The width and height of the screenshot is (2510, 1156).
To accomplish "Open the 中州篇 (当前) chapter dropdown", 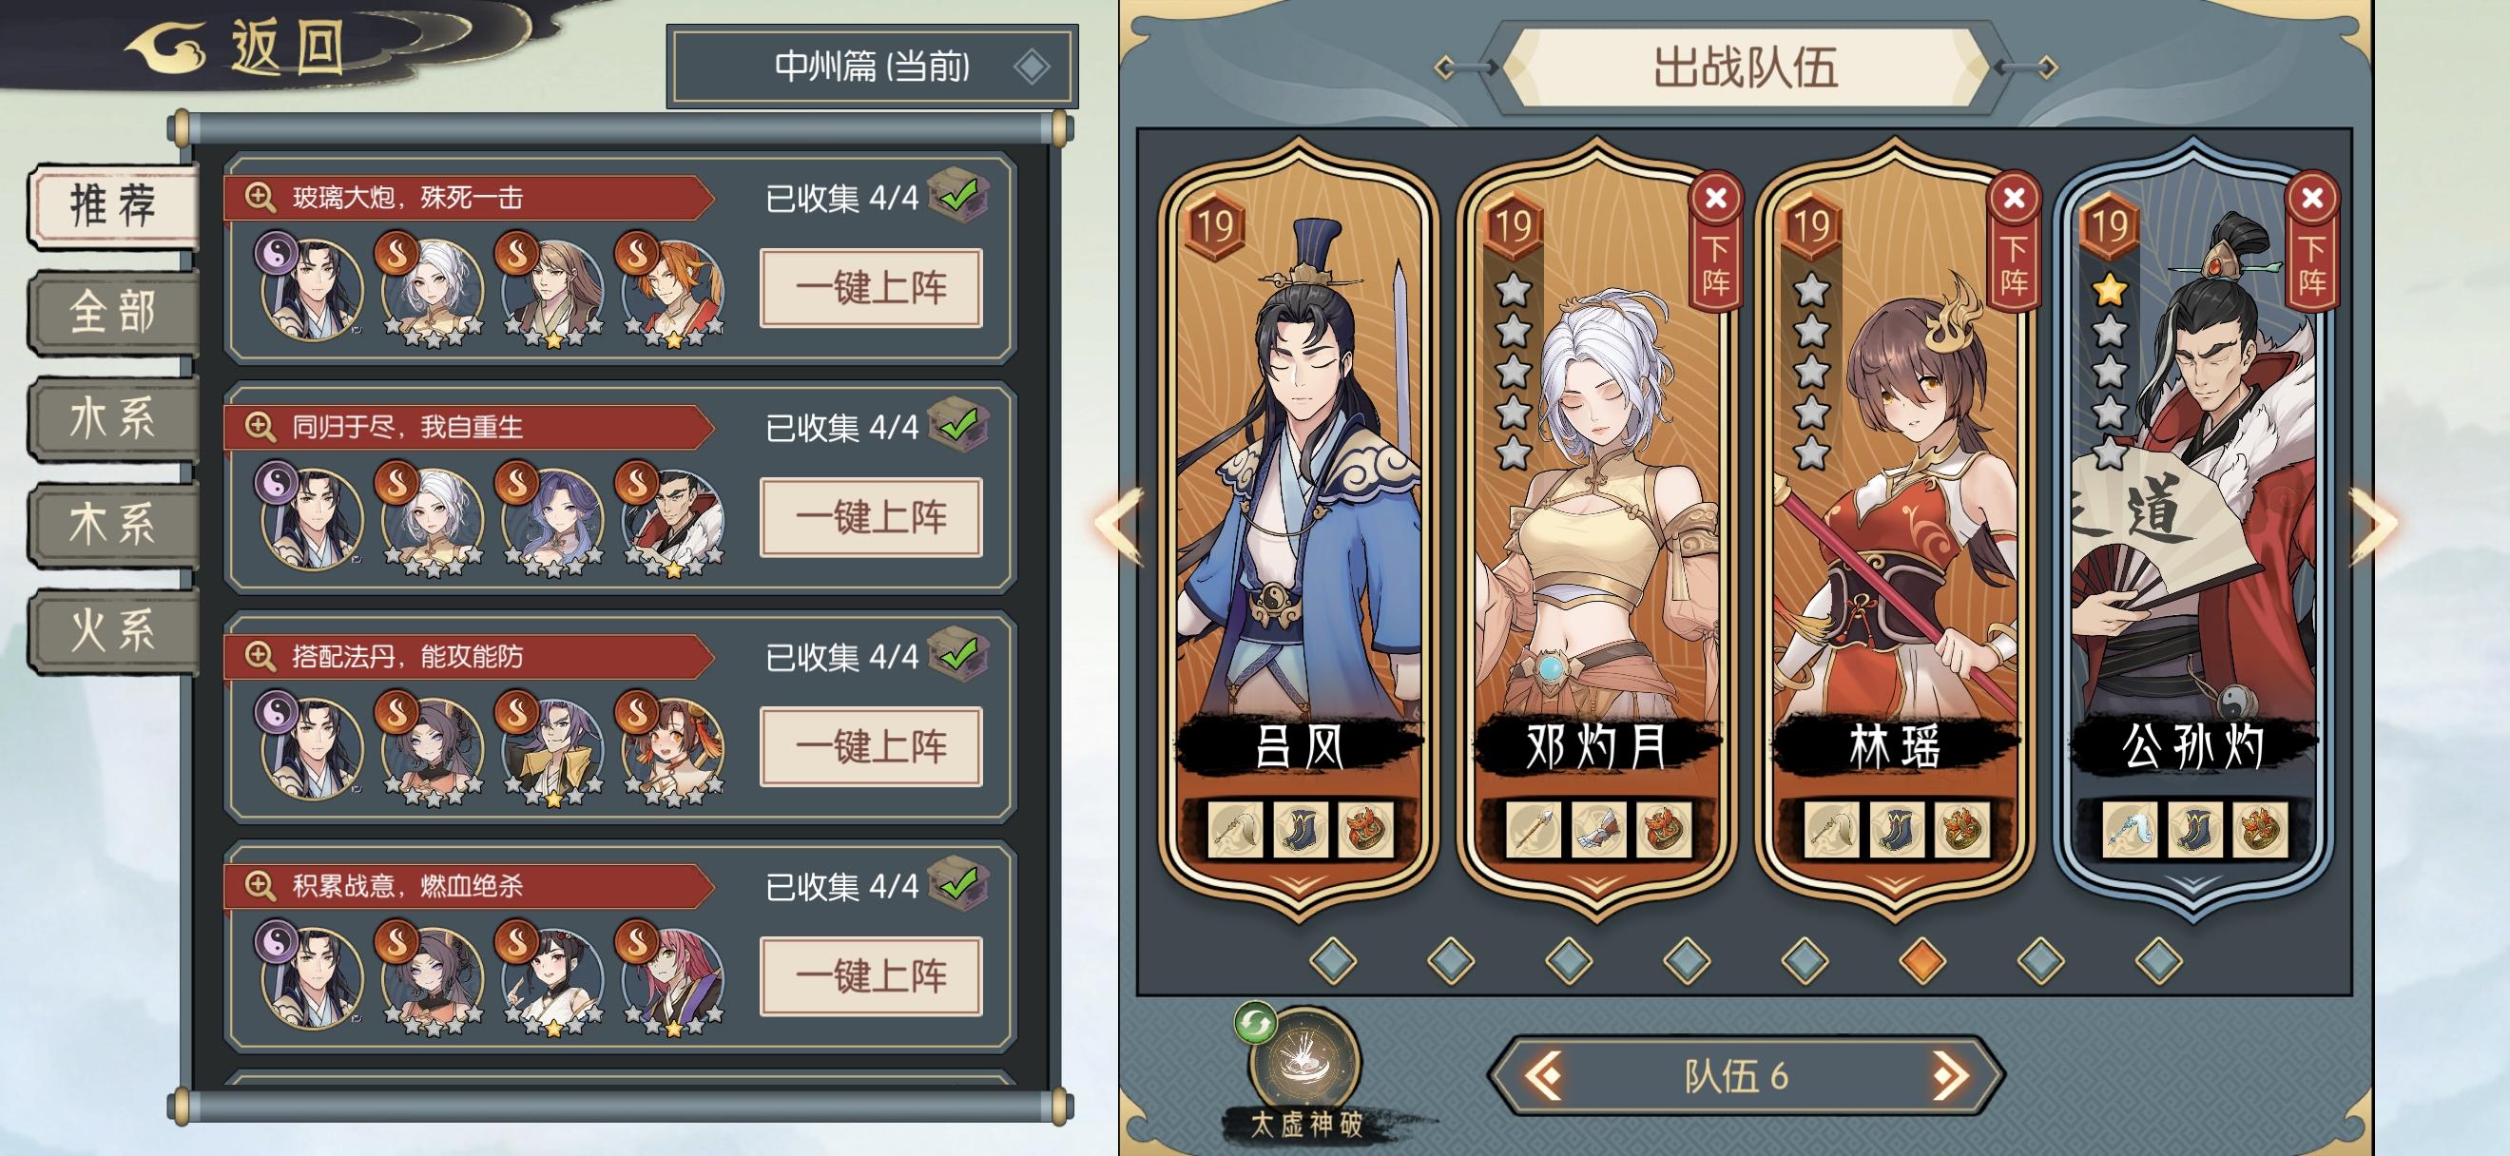I will pos(872,67).
